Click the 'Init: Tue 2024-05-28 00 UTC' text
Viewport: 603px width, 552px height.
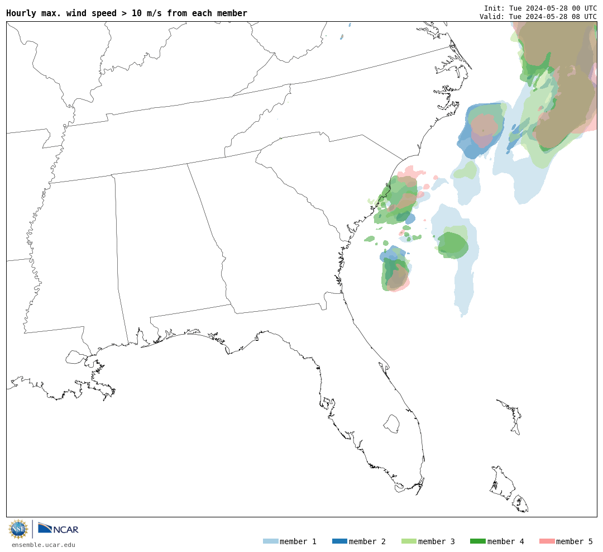pos(540,8)
